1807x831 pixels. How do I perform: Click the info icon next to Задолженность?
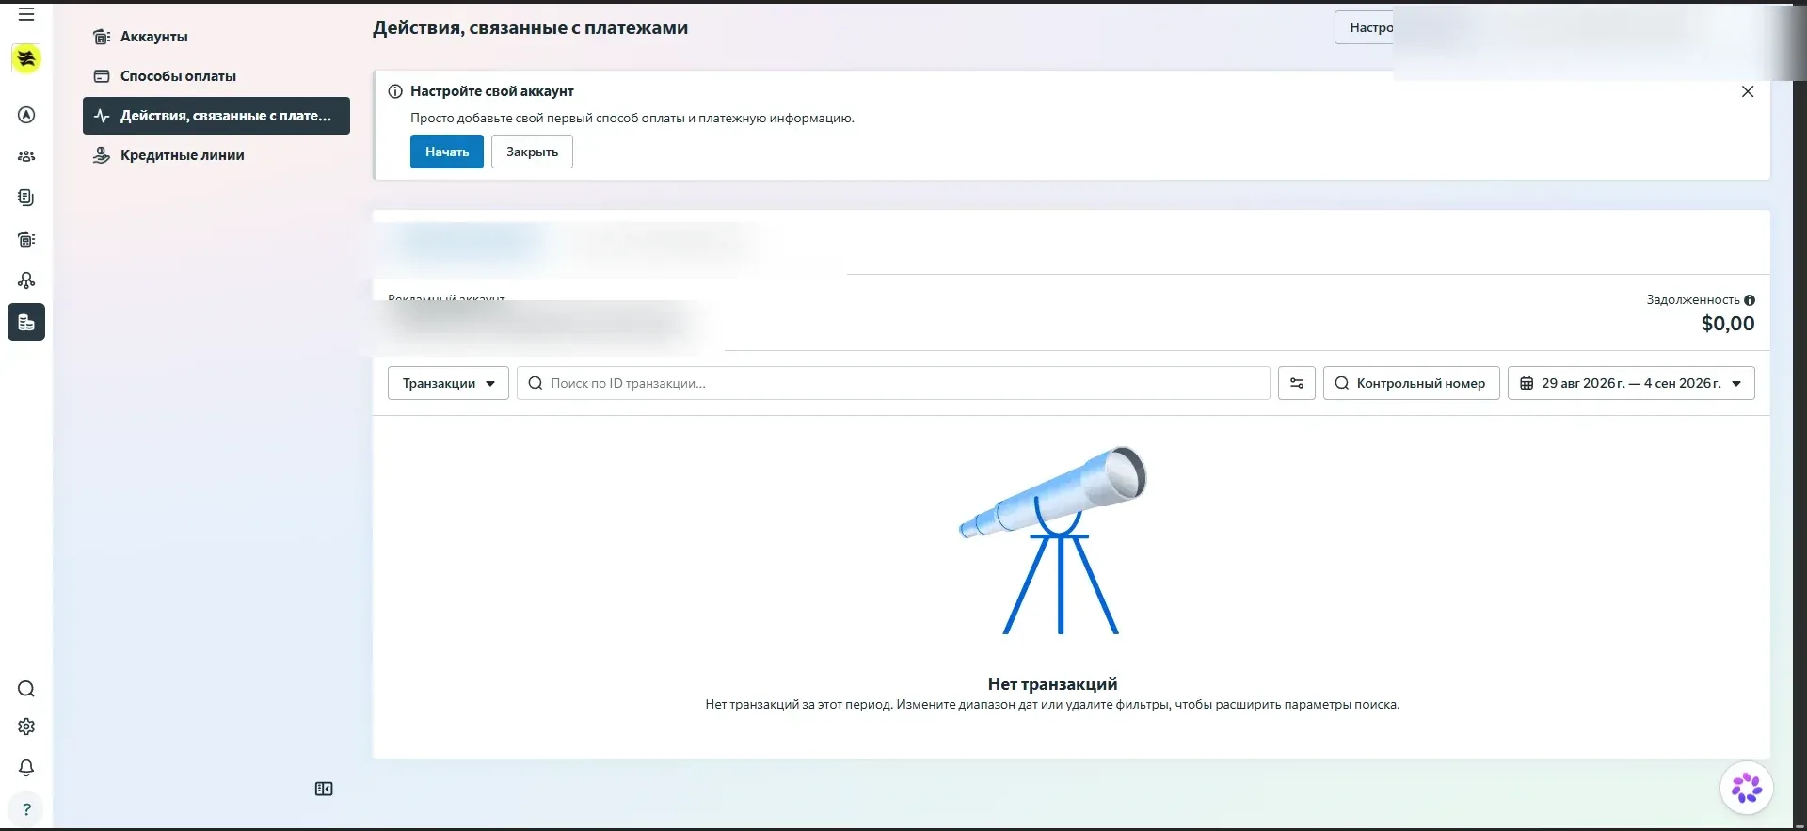pos(1750,300)
